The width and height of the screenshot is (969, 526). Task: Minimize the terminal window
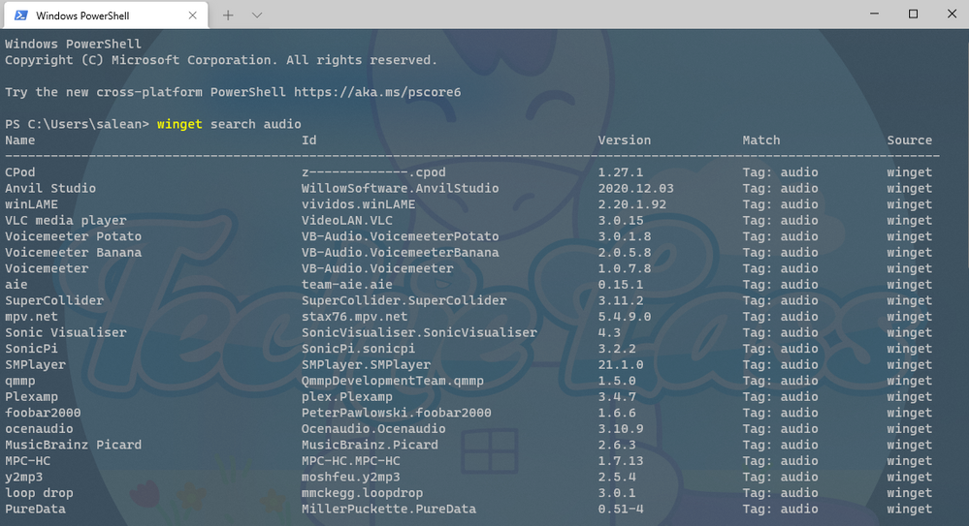coord(875,14)
